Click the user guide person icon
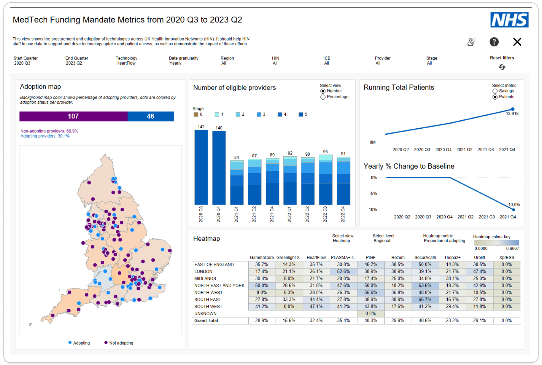Viewport: 542px width, 365px height. point(471,42)
